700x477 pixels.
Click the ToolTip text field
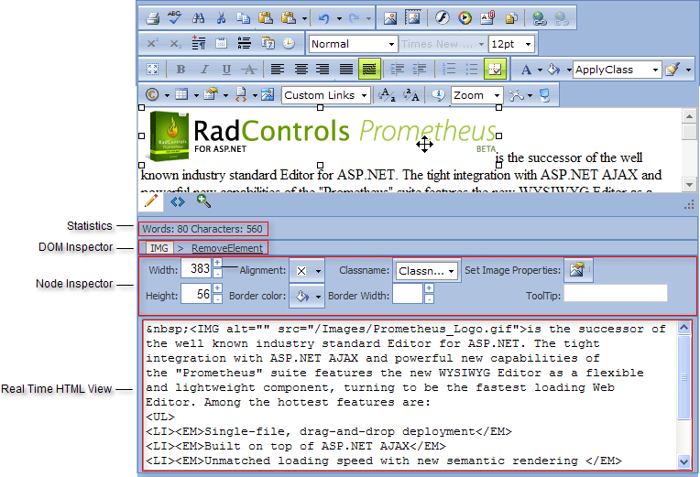pos(615,294)
